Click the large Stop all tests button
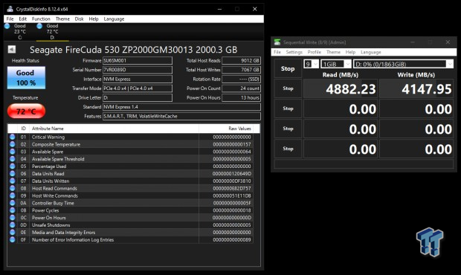The width and height of the screenshot is (461, 275). pos(288,68)
